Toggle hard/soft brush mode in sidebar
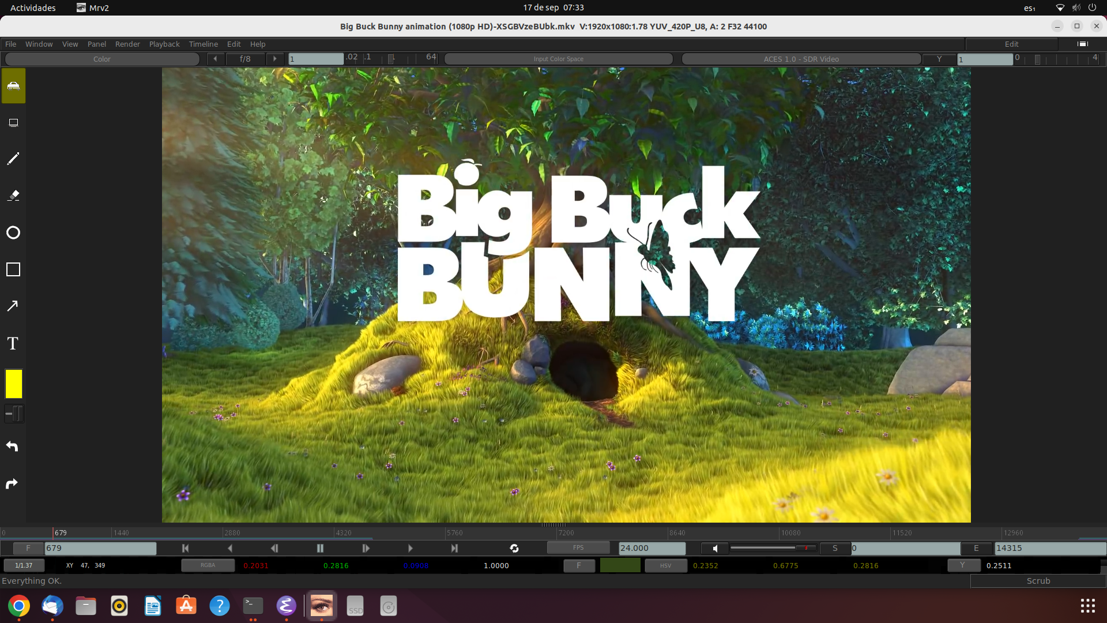The width and height of the screenshot is (1107, 623). (x=13, y=413)
